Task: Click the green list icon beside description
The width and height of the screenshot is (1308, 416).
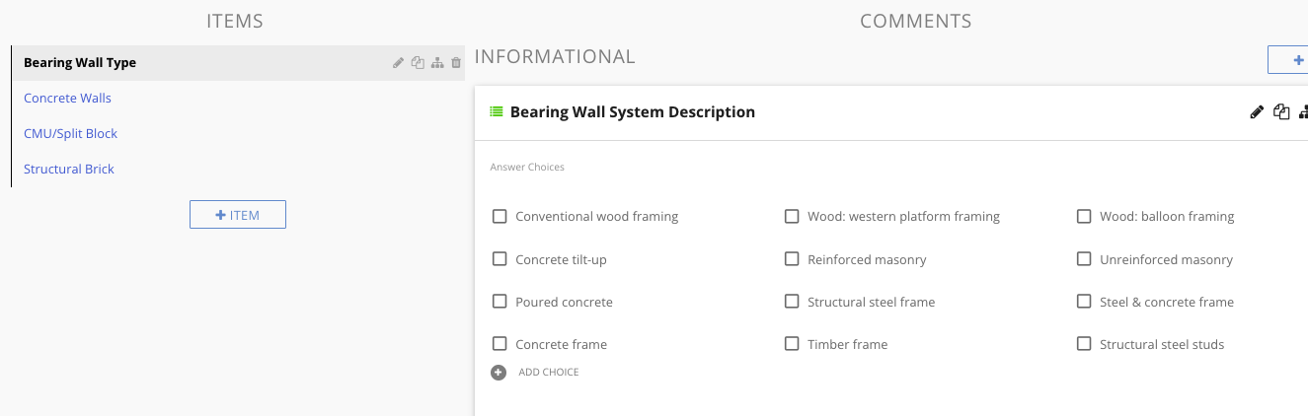Action: (497, 112)
